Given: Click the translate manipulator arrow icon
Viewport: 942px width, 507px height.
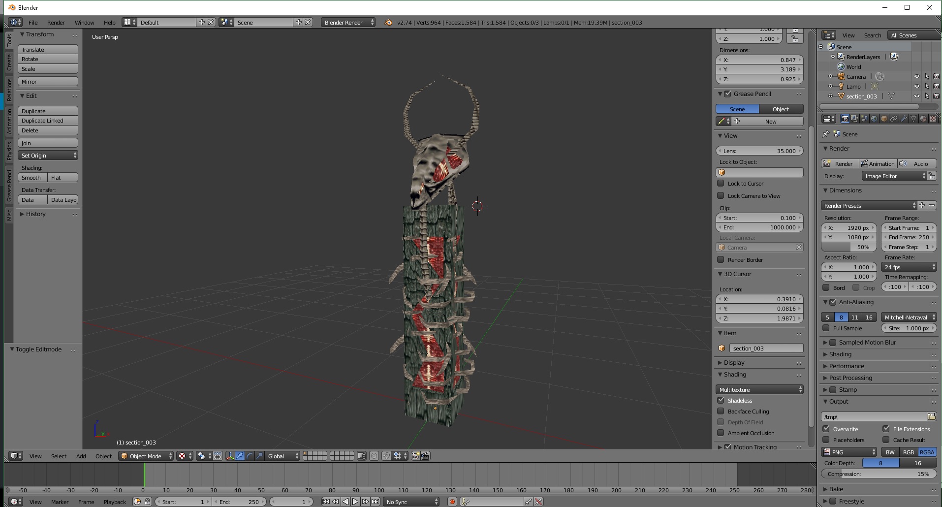Looking at the screenshot, I should pos(240,456).
